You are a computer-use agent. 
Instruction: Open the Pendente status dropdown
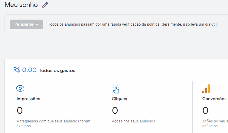click(x=27, y=24)
